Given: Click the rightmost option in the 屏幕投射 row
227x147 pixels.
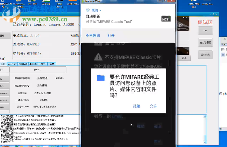Looking at the screenshot, I should pos(60,78).
